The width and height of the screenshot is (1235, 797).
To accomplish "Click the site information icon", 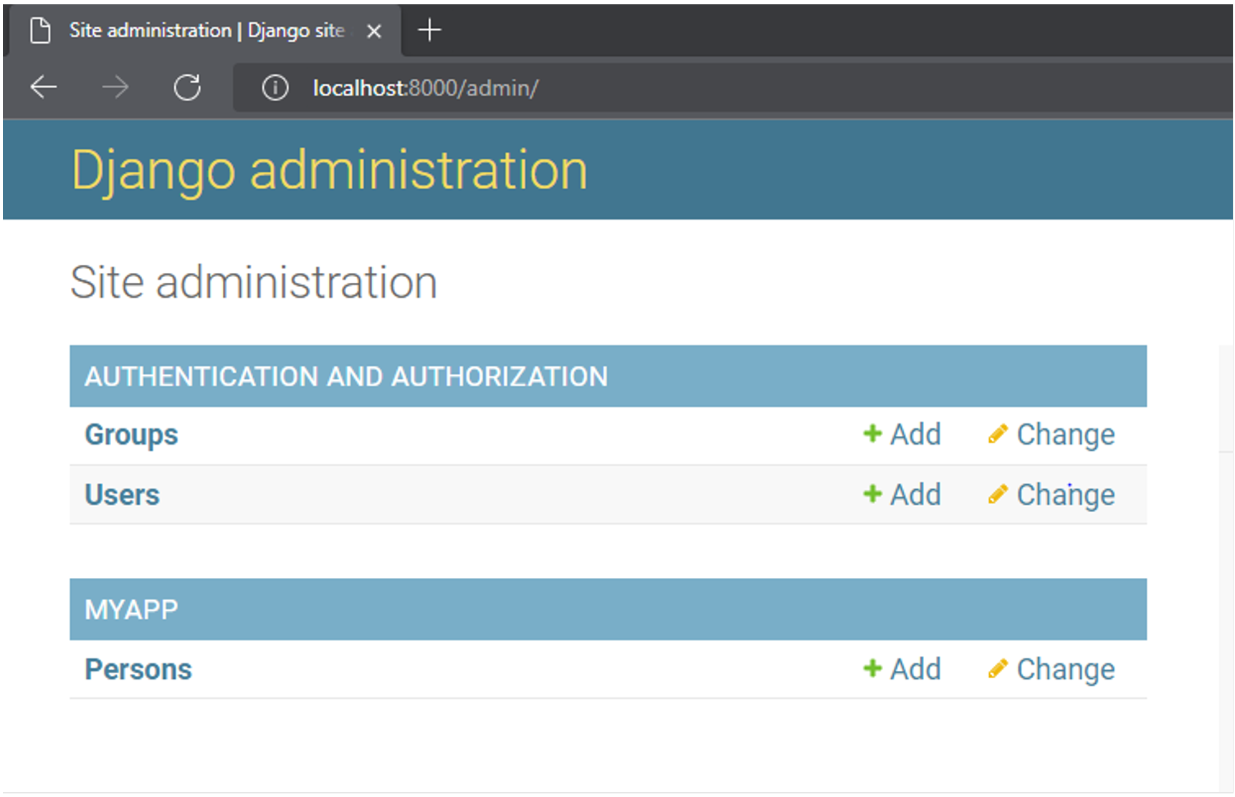I will click(x=275, y=87).
